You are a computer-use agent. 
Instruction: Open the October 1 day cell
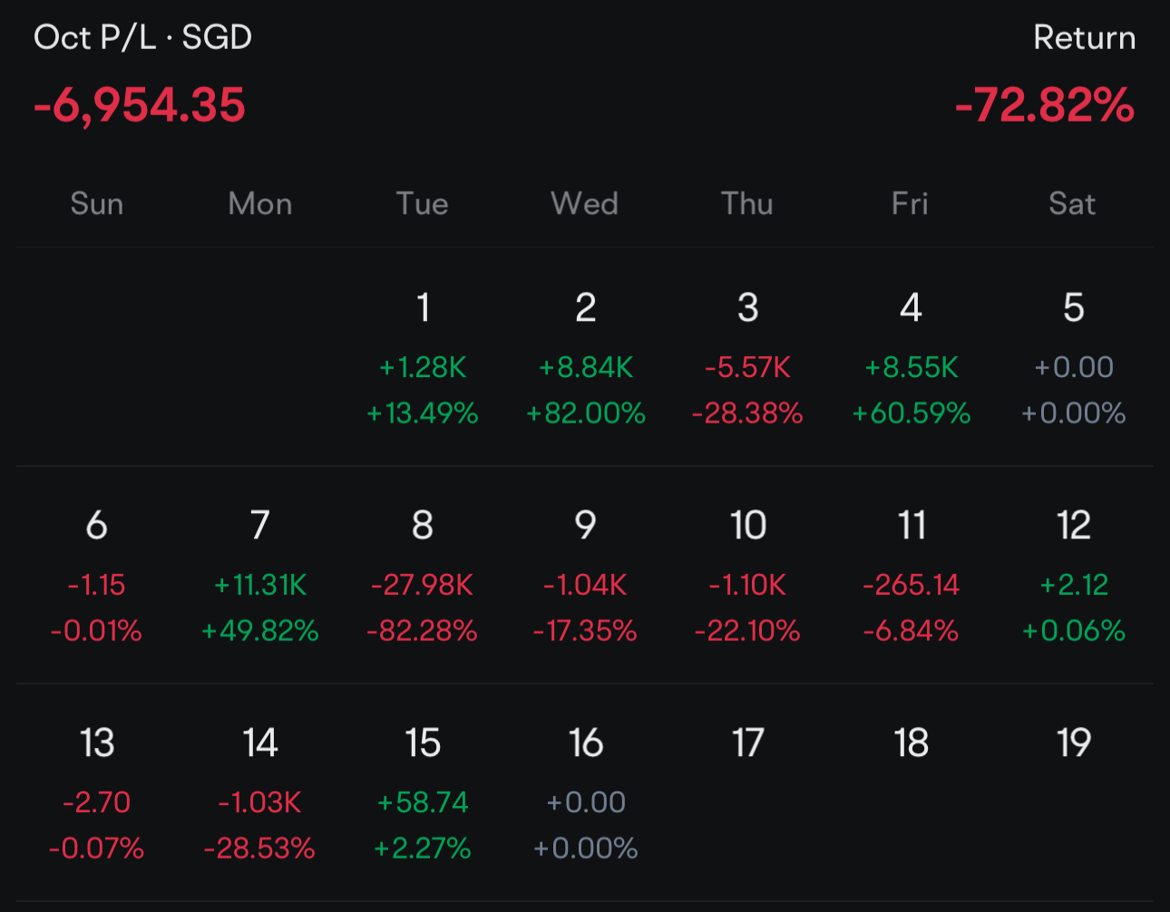click(423, 358)
